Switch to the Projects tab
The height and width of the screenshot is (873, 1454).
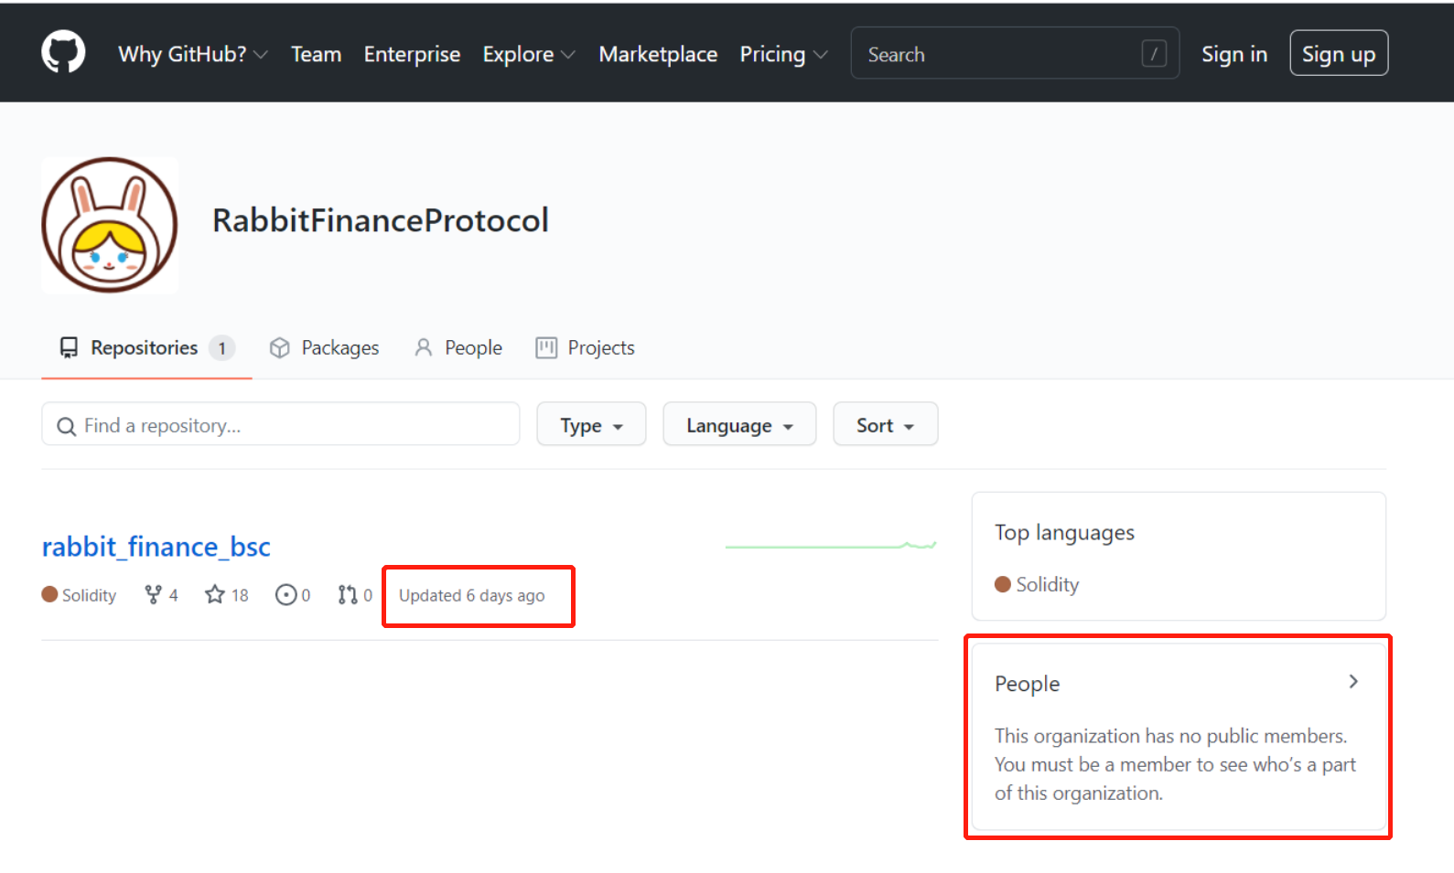click(x=585, y=347)
